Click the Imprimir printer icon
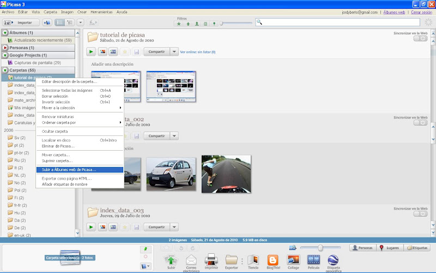 coord(211,262)
